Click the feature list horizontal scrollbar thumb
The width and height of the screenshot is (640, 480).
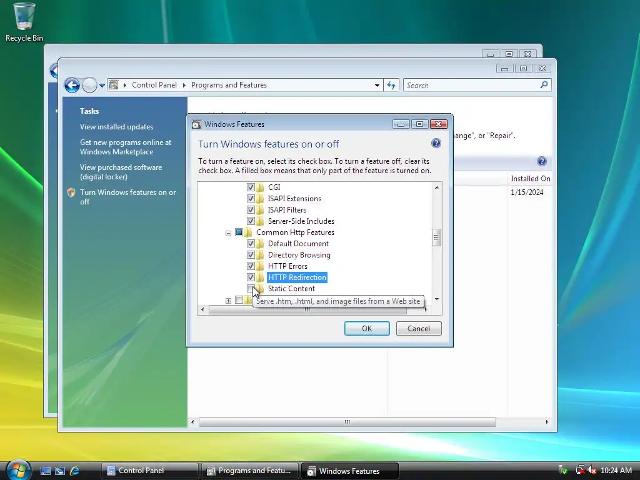307,310
